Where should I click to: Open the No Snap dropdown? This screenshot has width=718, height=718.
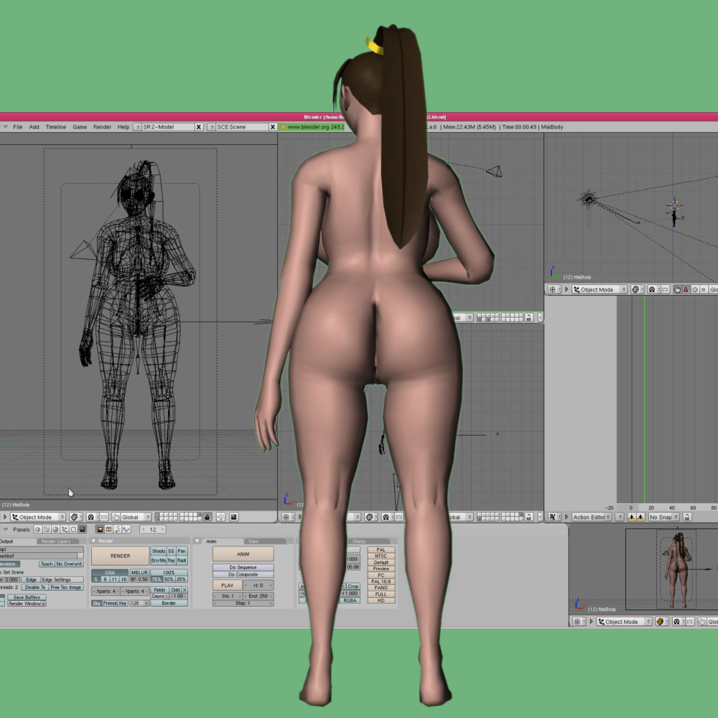tap(663, 517)
